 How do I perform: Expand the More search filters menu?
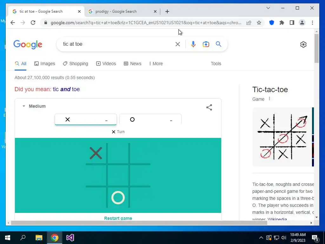156,64
